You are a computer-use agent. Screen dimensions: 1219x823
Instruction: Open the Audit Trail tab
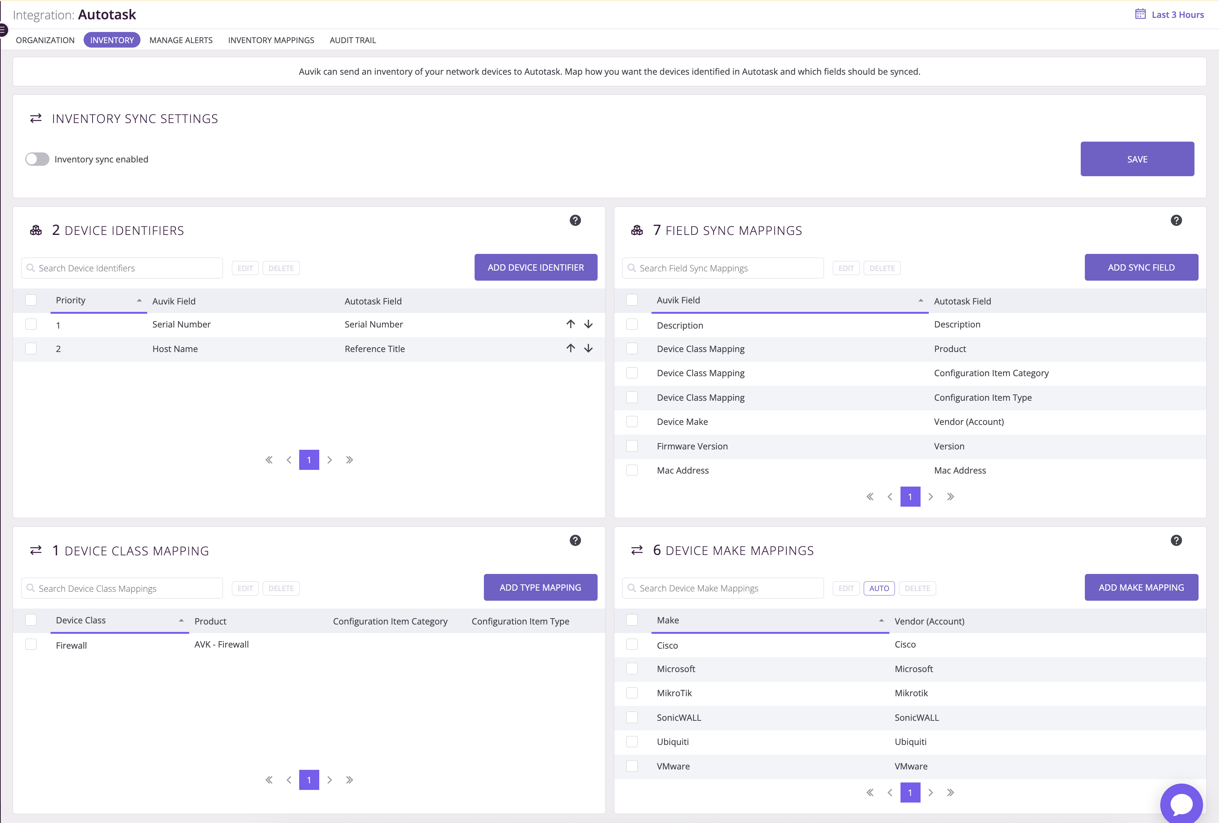(352, 40)
